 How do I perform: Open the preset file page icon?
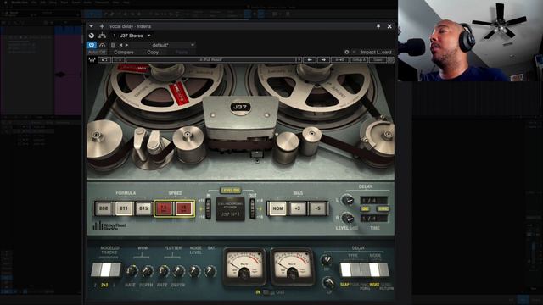click(x=113, y=45)
